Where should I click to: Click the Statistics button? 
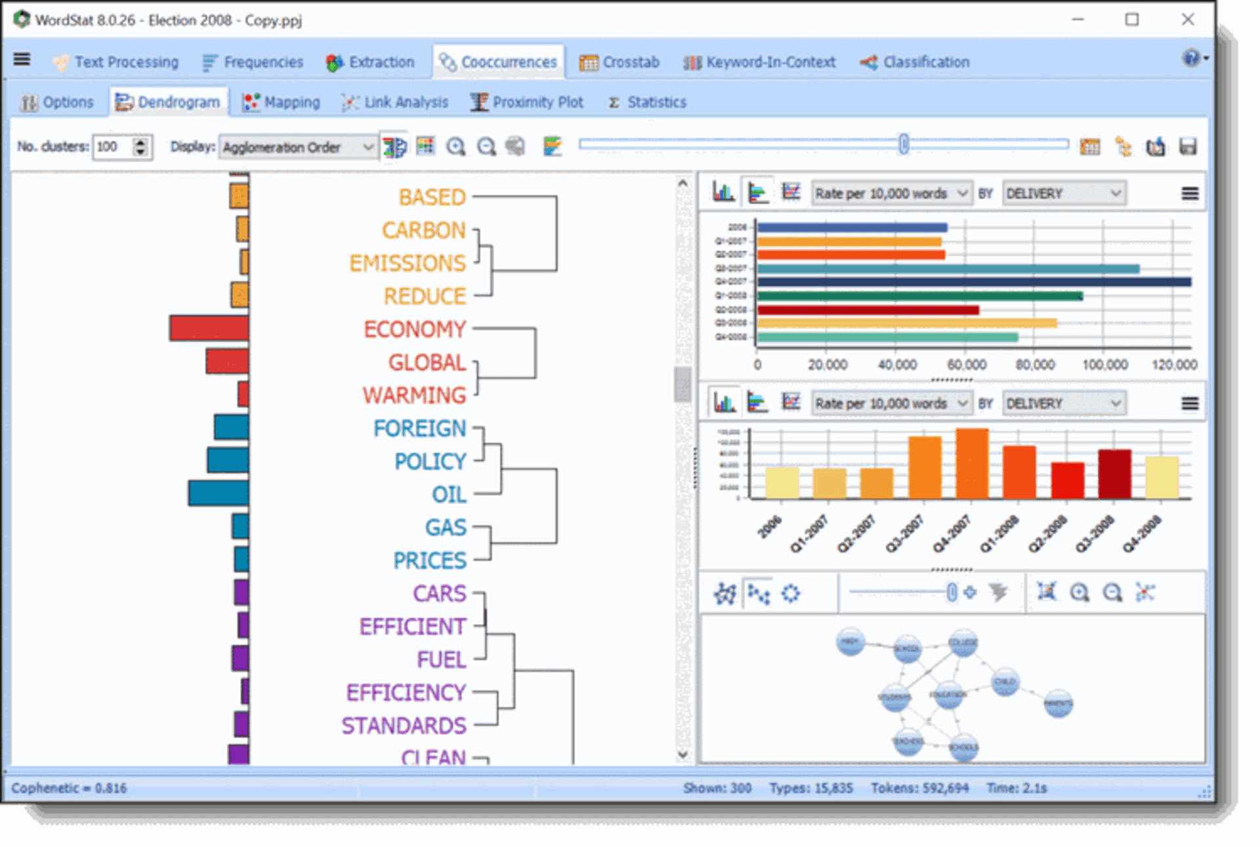coord(647,102)
